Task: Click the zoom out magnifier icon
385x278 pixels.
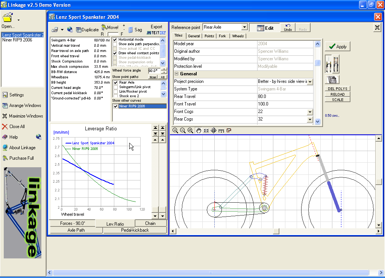Action: click(183, 130)
